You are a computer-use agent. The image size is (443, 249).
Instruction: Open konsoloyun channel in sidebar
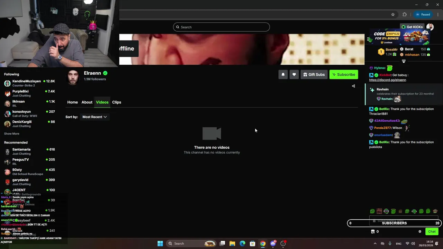(x=29, y=113)
